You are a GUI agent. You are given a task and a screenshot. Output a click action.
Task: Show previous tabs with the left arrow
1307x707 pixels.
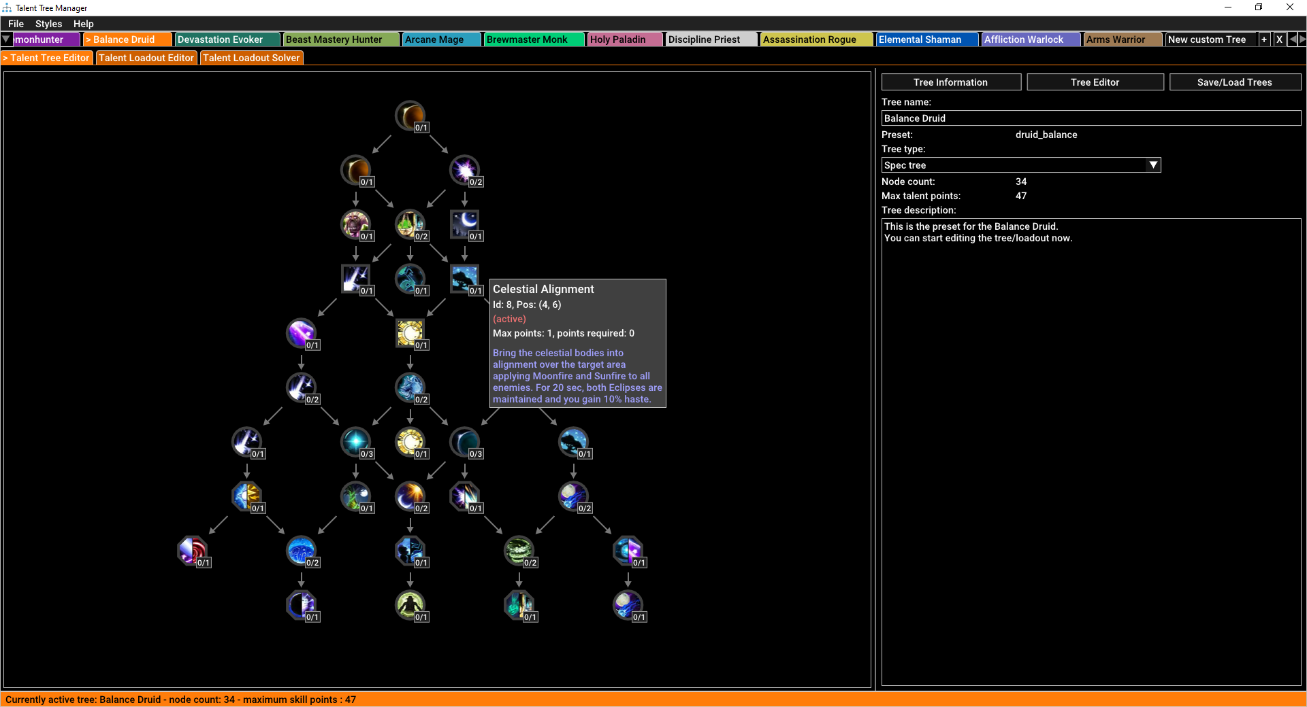(x=1293, y=39)
